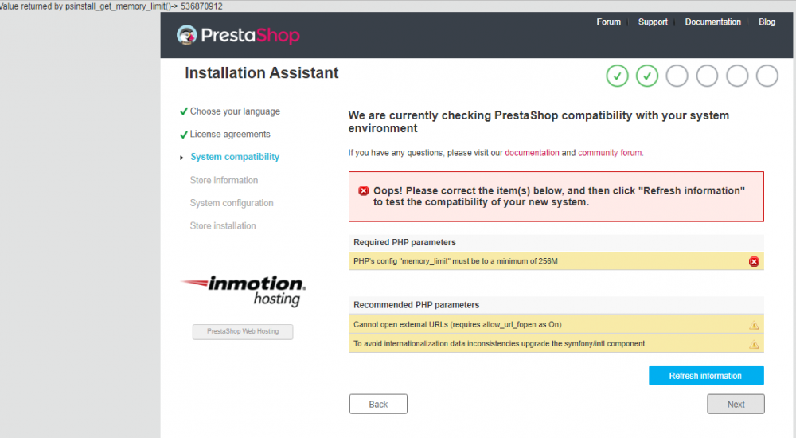
Task: Click the Next button
Action: click(736, 404)
